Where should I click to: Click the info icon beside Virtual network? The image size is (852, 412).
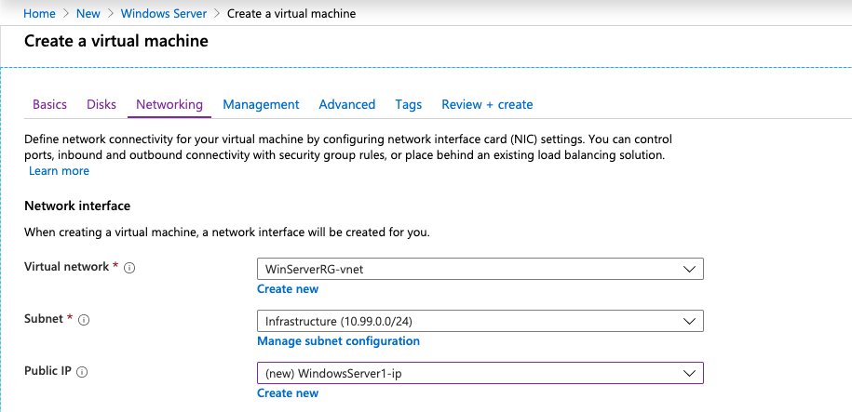click(129, 268)
